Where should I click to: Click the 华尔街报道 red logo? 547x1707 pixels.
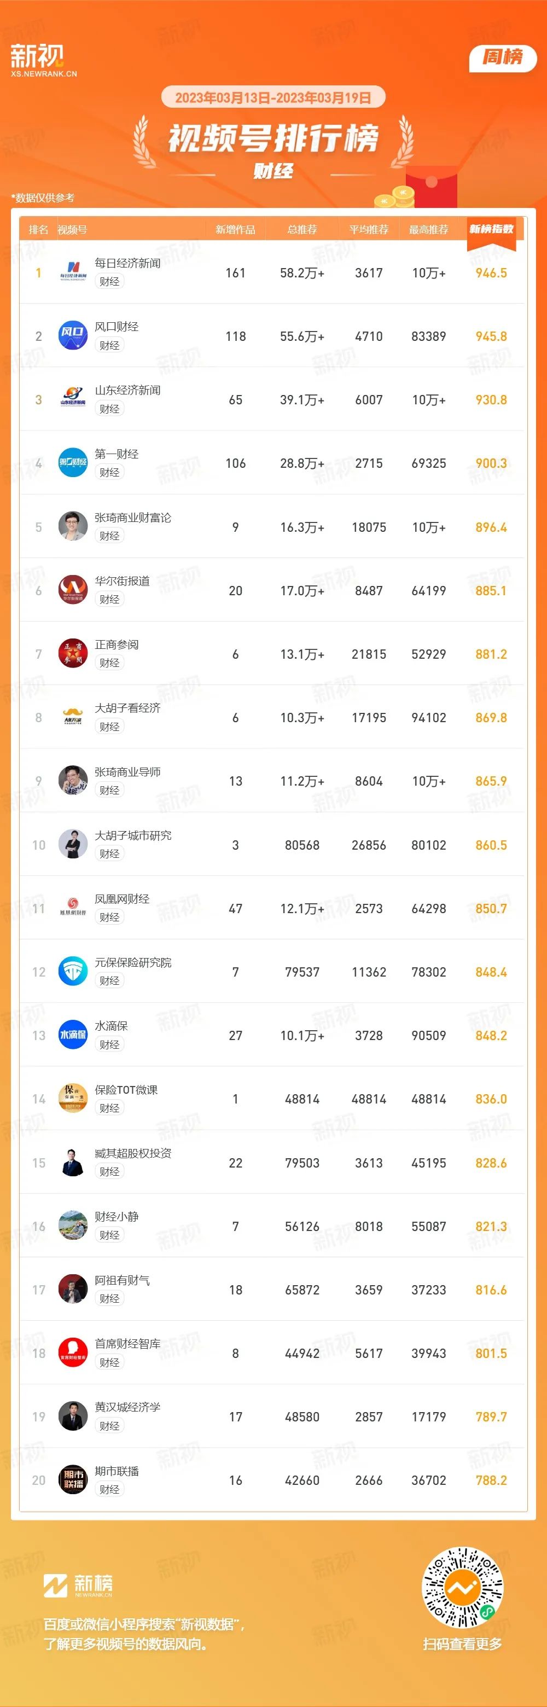click(x=73, y=590)
